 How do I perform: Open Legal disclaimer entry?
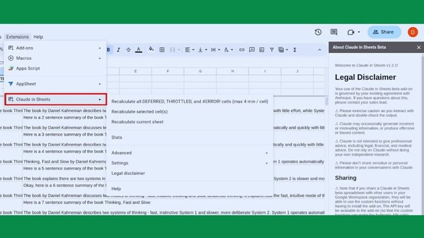(x=190, y=173)
